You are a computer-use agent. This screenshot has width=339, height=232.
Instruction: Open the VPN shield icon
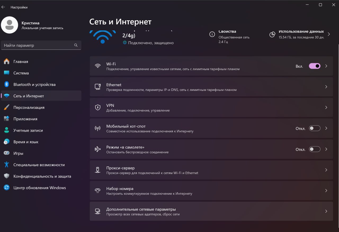pos(98,107)
